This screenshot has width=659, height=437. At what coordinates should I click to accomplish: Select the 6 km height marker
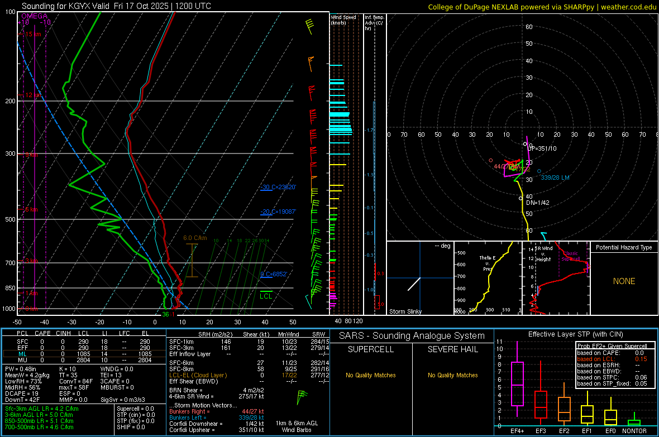point(31,209)
